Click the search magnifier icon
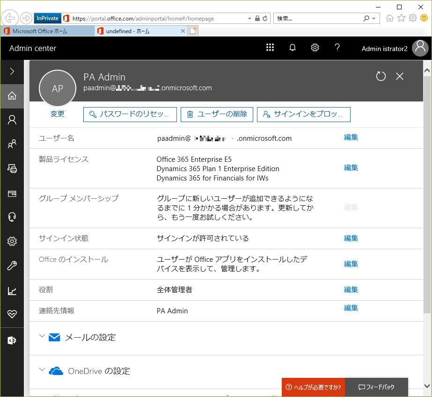Image resolution: width=432 pixels, height=397 pixels. (366, 18)
